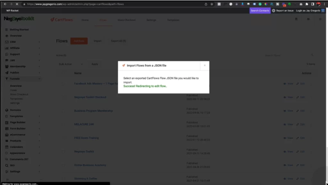Image resolution: width=328 pixels, height=185 pixels.
Task: Click the Add New flow button
Action: (79, 41)
